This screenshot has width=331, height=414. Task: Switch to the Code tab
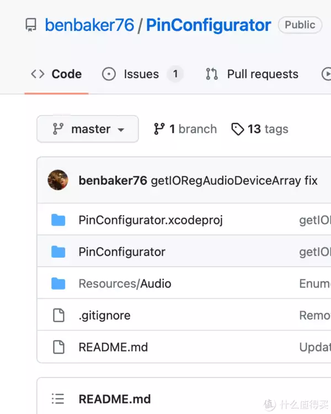(x=56, y=74)
